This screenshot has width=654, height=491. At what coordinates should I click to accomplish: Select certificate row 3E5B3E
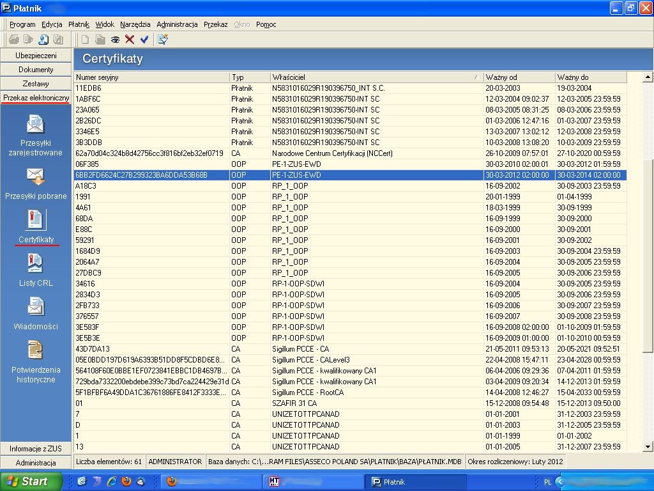pyautogui.click(x=351, y=338)
